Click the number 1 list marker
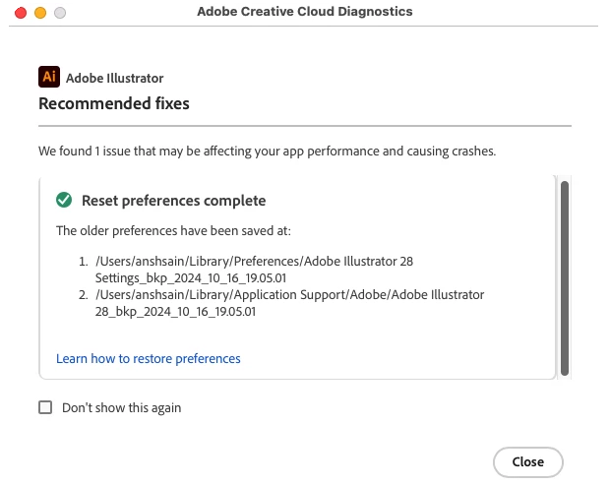The width and height of the screenshot is (610, 485). 83,263
